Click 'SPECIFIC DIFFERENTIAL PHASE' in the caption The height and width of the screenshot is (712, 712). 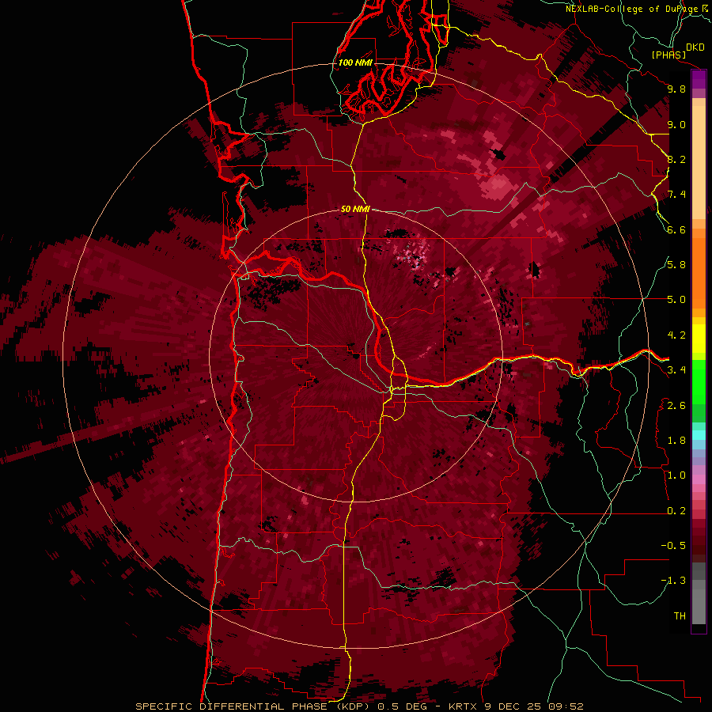pos(231,706)
